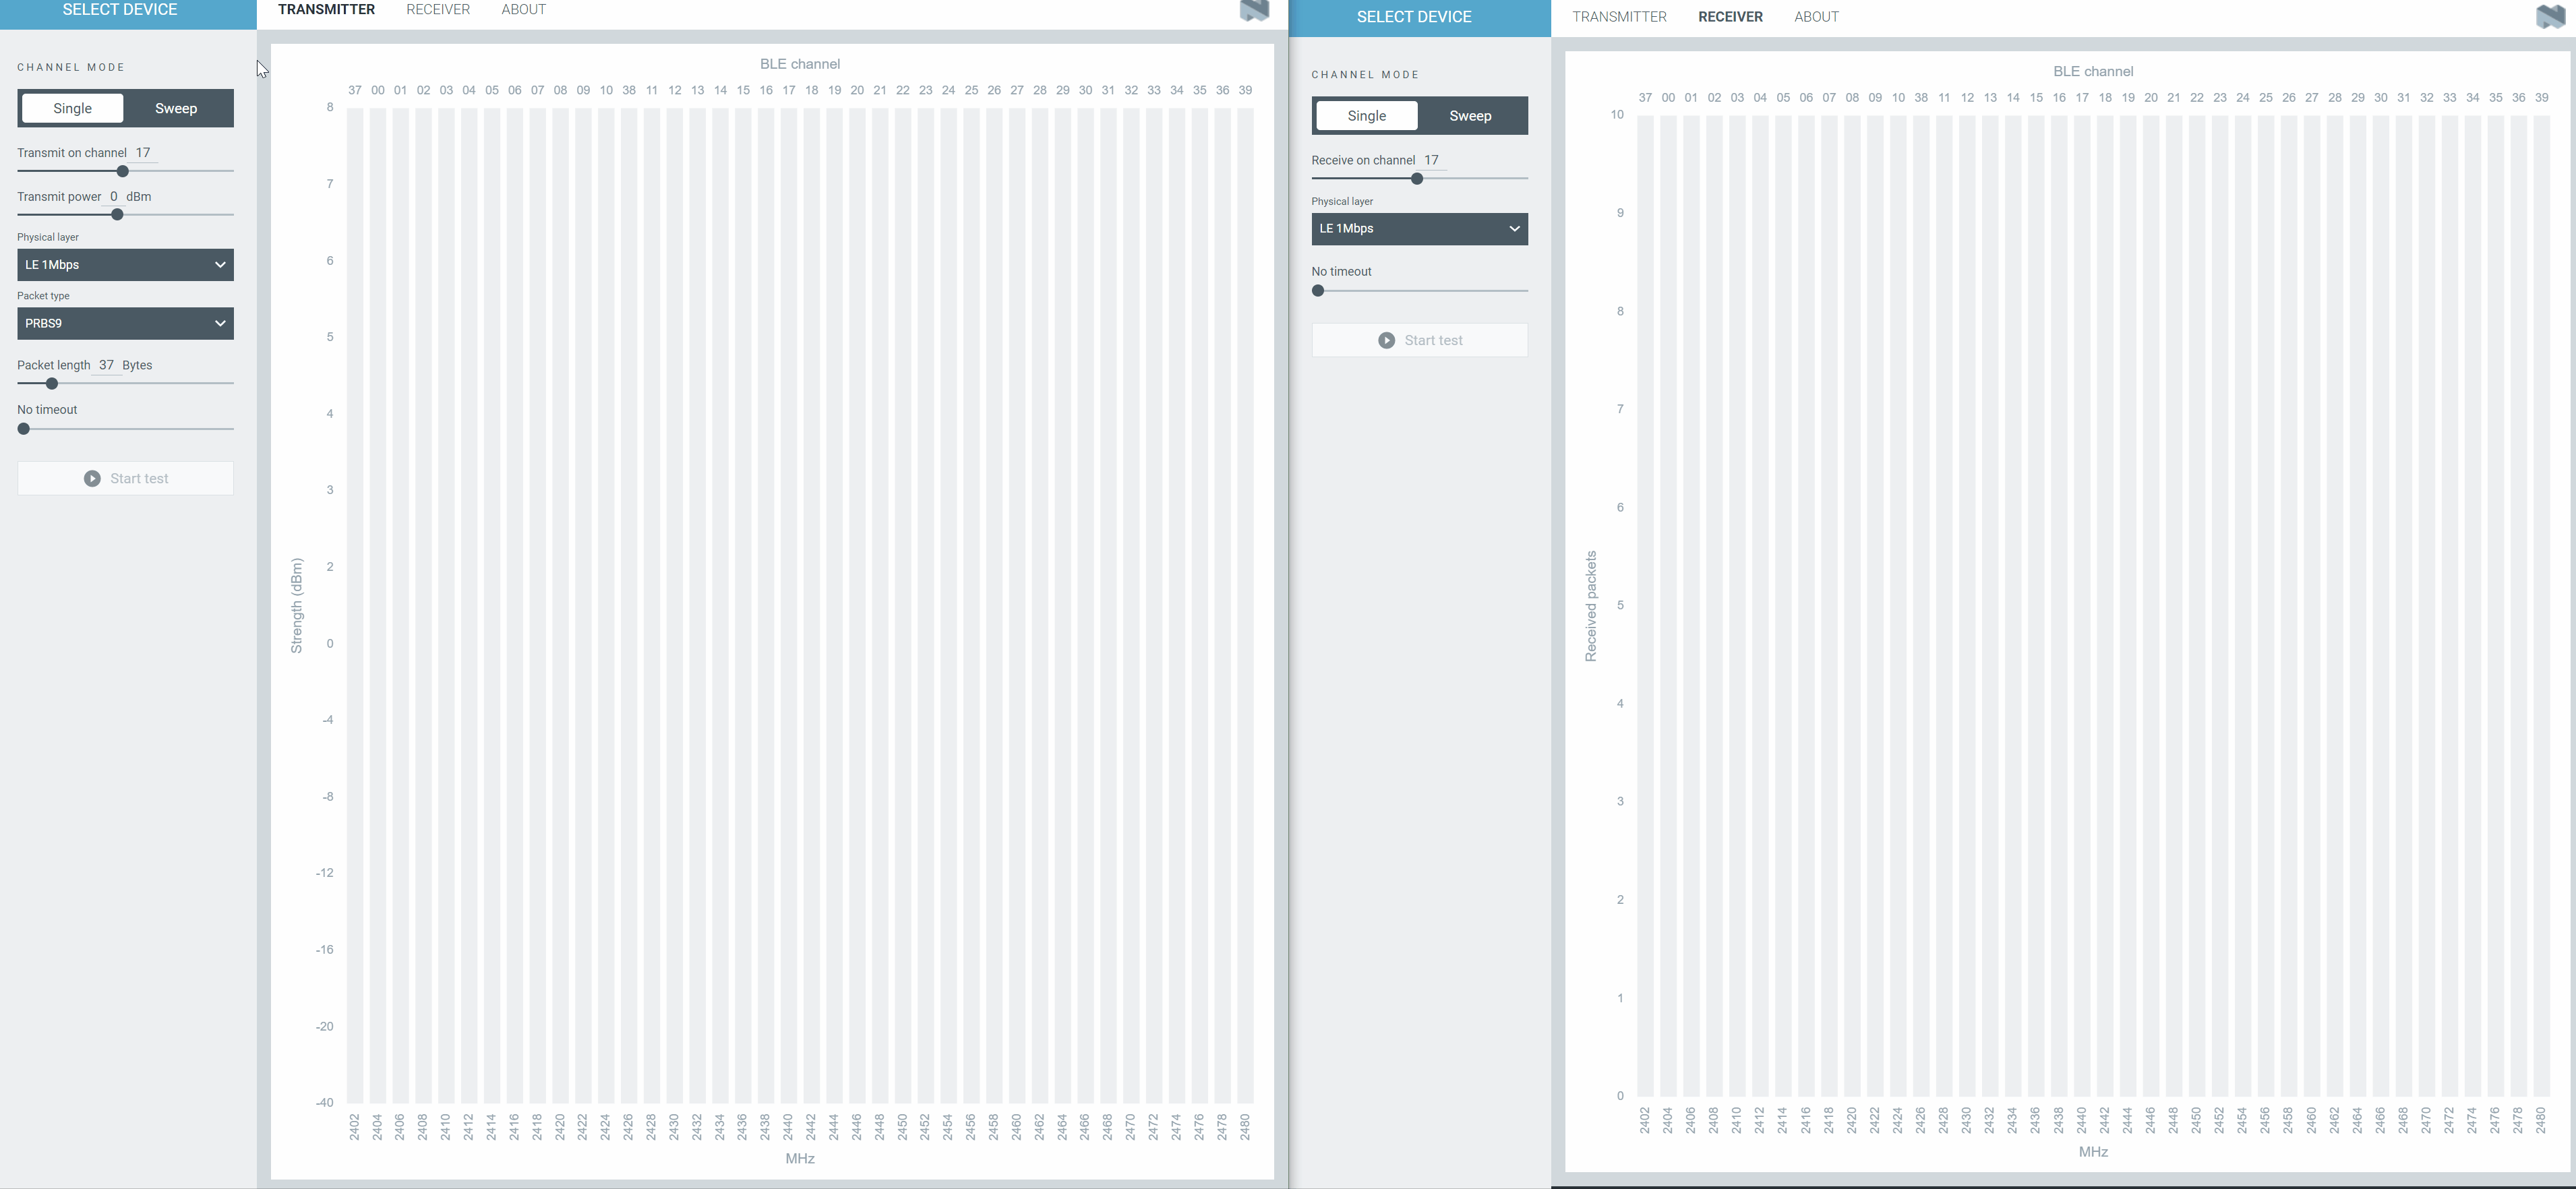Click Start test button on receiver
Image resolution: width=2576 pixels, height=1189 pixels.
point(1419,340)
